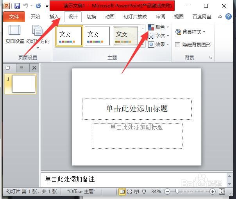Switch to the outline pane tab
Image resolution: width=236 pixels, height=199 pixels.
21,68
